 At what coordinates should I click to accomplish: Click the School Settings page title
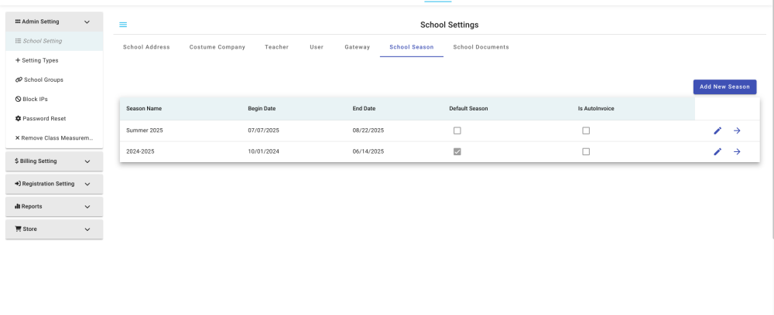tap(449, 25)
